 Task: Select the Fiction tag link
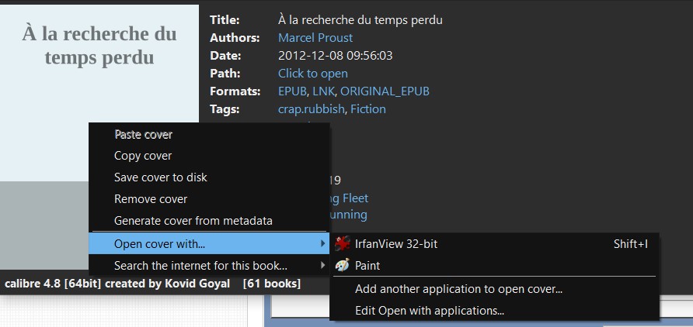point(368,109)
